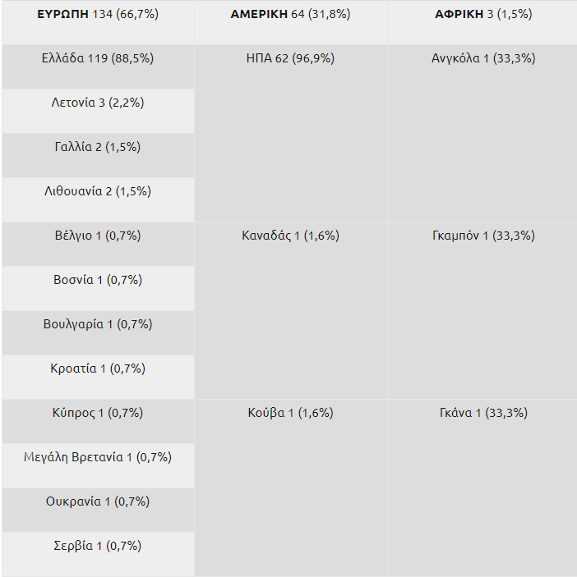Screen dimensions: 577x577
Task: Click the Βοσνία 1 (0,7%) cell
Action: (x=98, y=280)
